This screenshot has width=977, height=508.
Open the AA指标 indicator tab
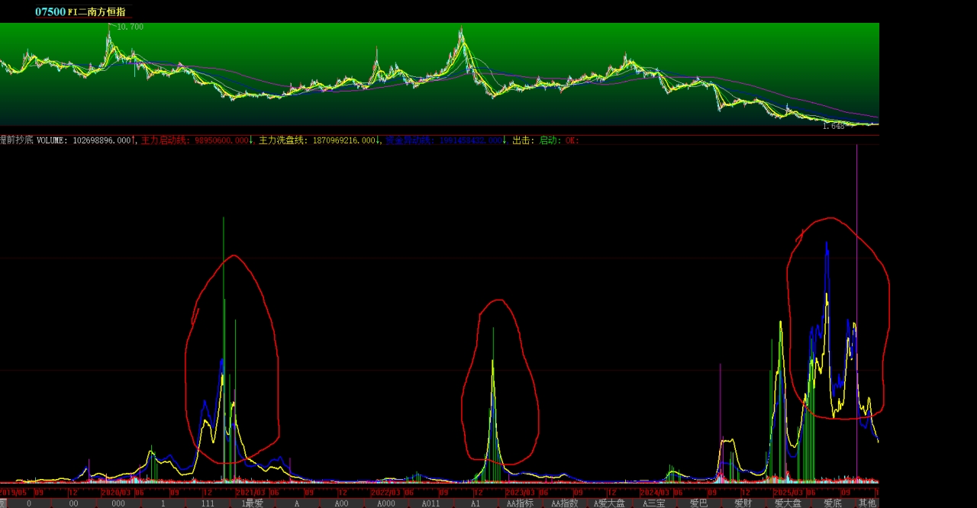tap(520, 503)
